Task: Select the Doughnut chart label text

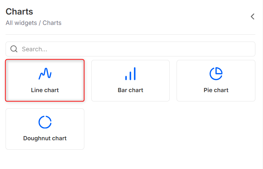Action: [45, 138]
